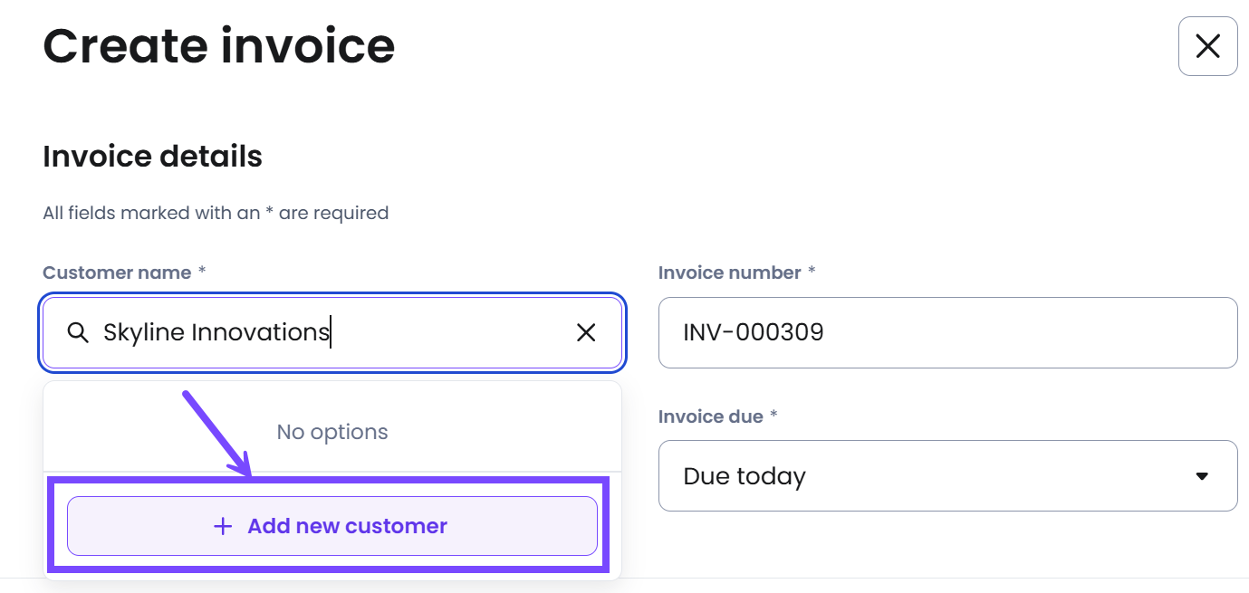1249x593 pixels.
Task: Click the plus icon beside Add new customer
Action: pyautogui.click(x=223, y=526)
